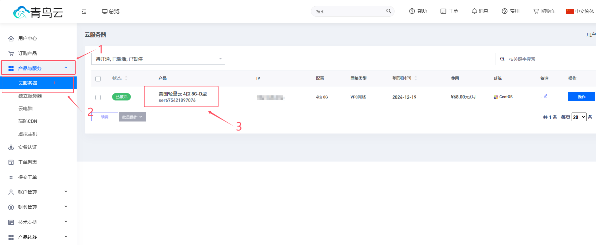Switch language via 中文简体 flag
This screenshot has height=245, width=596.
pyautogui.click(x=580, y=11)
